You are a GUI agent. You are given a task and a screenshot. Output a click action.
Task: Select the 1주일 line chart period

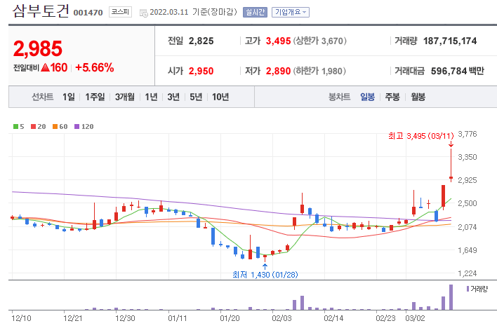point(95,97)
